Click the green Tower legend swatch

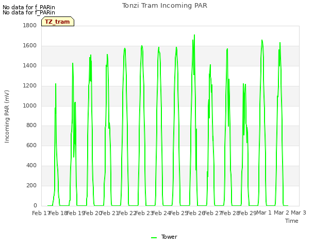click(154, 238)
